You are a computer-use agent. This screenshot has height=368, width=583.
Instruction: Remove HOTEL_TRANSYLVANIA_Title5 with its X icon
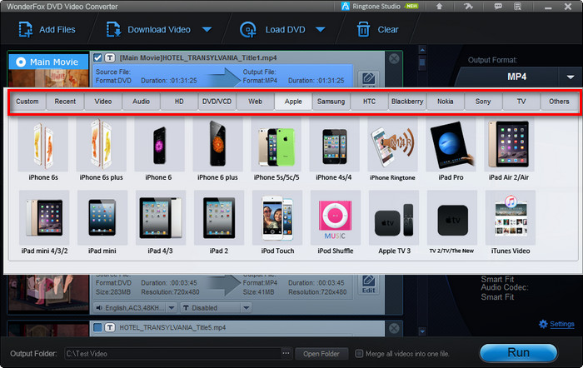click(394, 328)
